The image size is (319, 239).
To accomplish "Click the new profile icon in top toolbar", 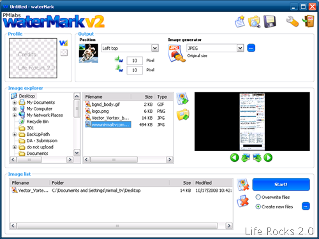I will [x=240, y=21].
